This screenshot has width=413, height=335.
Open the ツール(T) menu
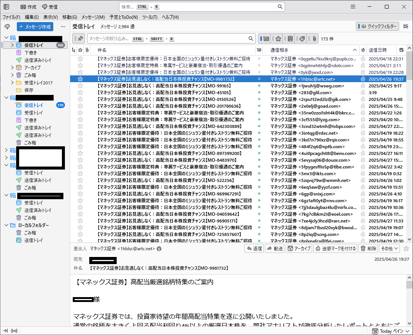click(150, 17)
